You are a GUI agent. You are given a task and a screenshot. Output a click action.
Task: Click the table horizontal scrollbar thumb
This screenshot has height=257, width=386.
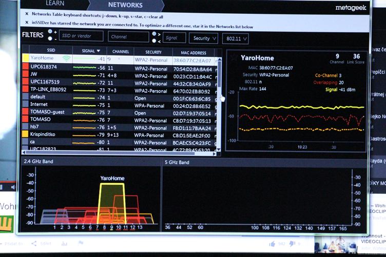click(x=110, y=153)
